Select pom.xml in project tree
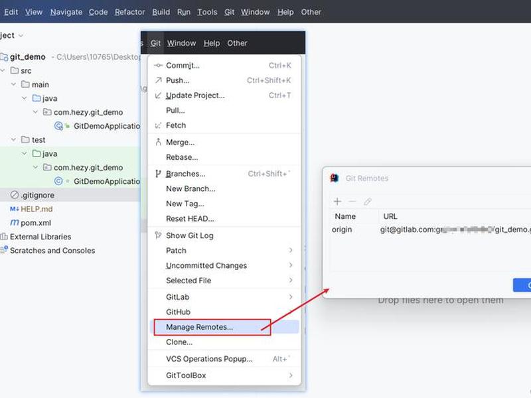Viewport: 531px width, 398px height. click(x=36, y=223)
